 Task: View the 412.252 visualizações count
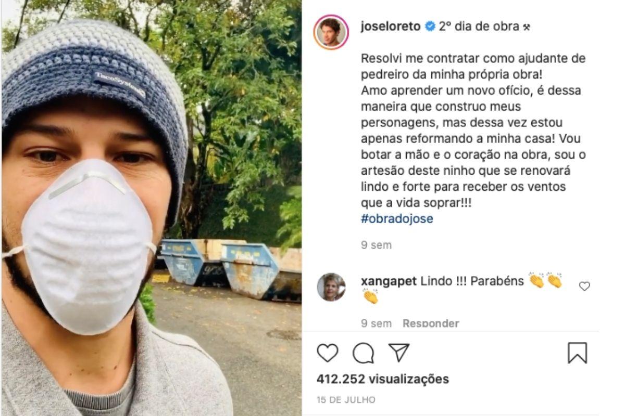pos(382,379)
